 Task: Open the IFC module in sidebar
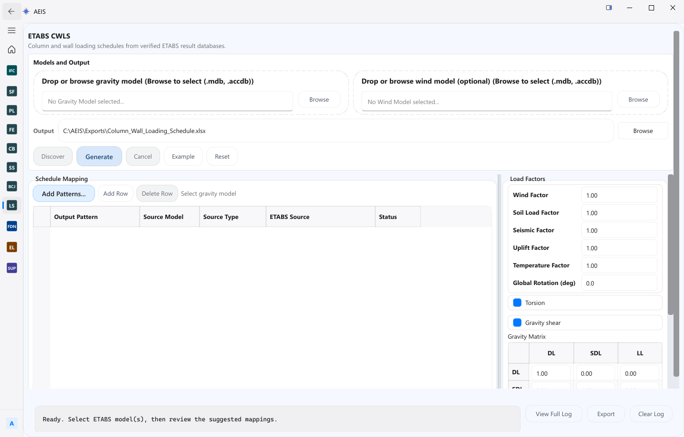pos(12,70)
